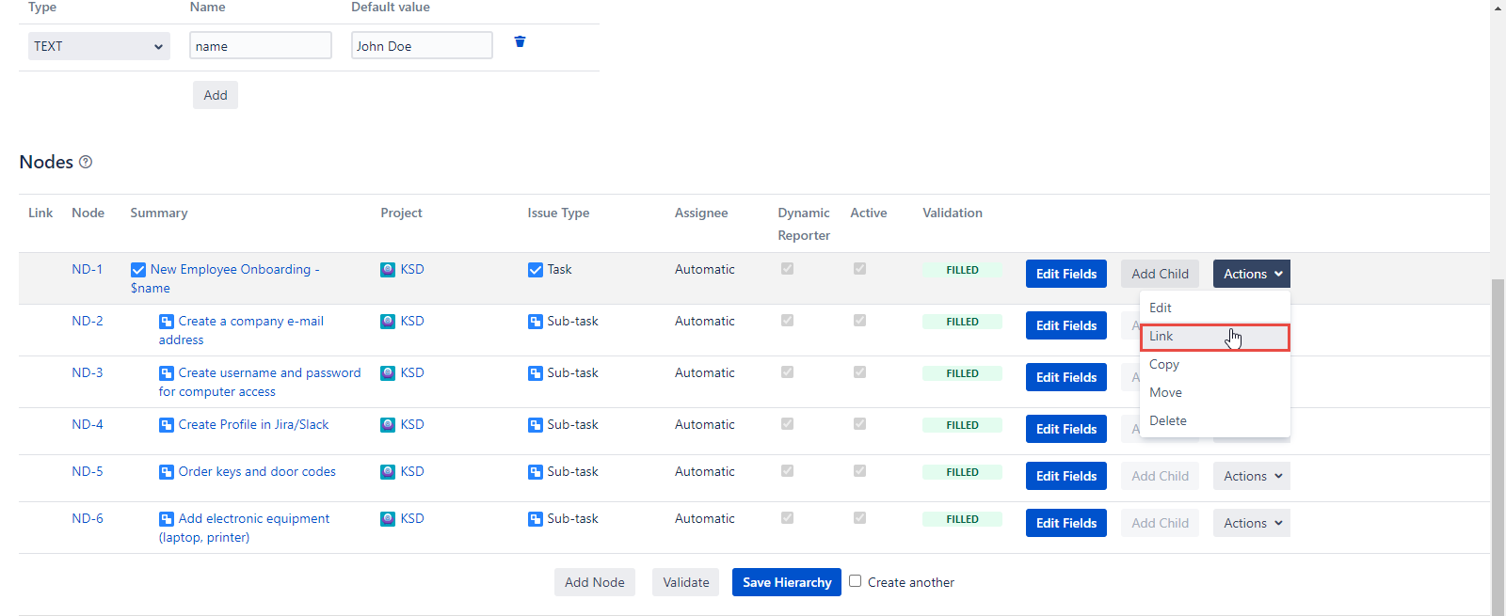Click the Sub-task icon beside Create a company e-mail
Viewport: 1506px width, 616px height.
167,322
